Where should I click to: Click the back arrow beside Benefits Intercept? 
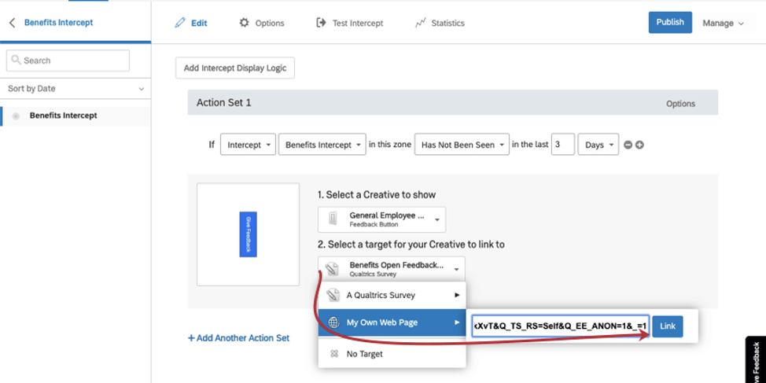click(x=12, y=23)
